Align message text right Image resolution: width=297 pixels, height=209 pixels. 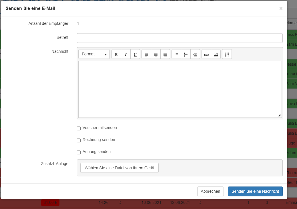(x=165, y=55)
